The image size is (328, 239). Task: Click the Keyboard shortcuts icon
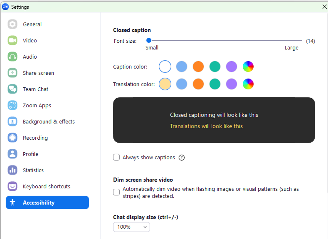point(13,186)
